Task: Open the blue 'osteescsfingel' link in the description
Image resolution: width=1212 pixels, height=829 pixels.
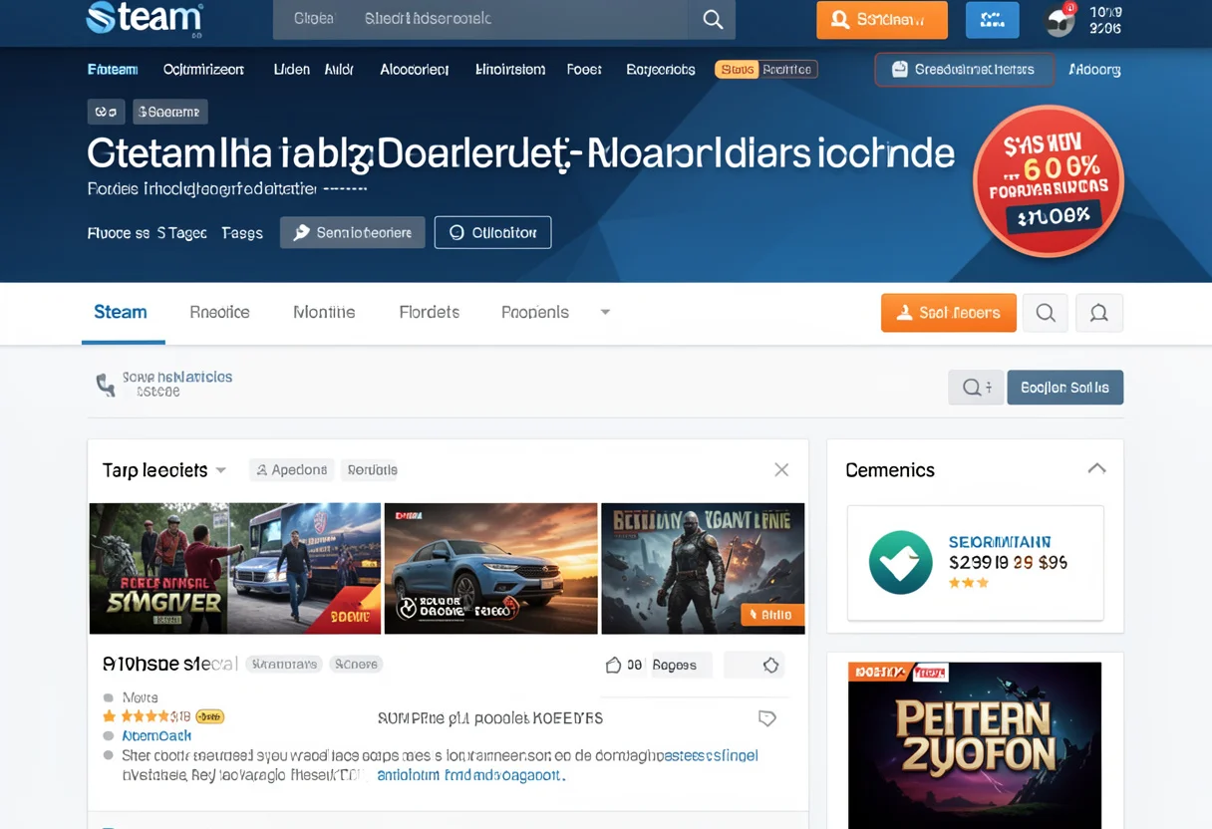Action: click(x=711, y=755)
